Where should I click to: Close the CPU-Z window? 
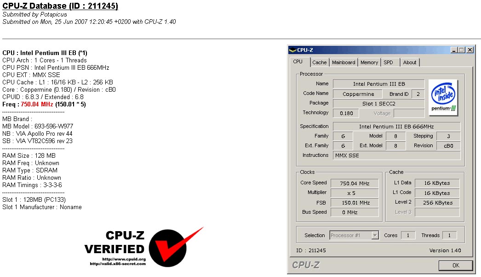pos(470,50)
